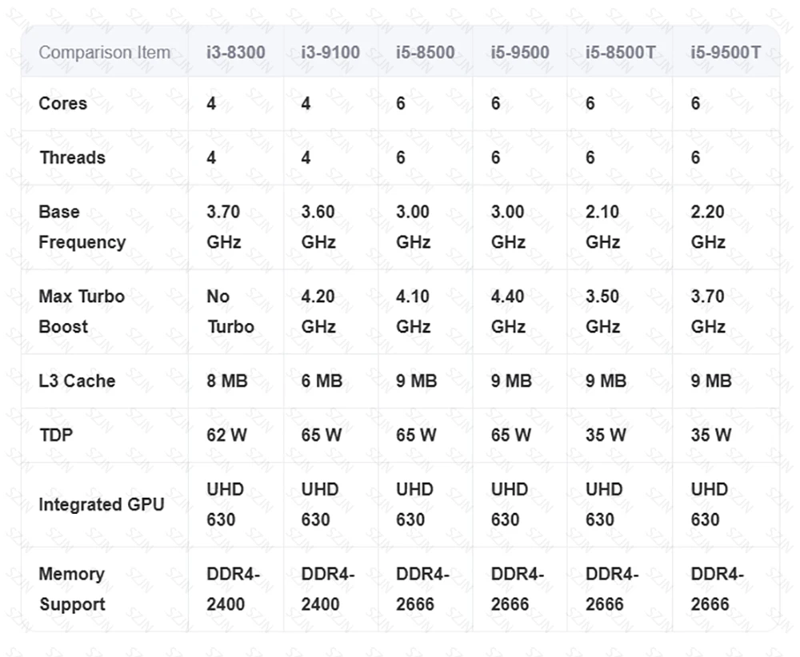Select the Base Frequency row label
This screenshot has height=657, width=800.
point(82,227)
